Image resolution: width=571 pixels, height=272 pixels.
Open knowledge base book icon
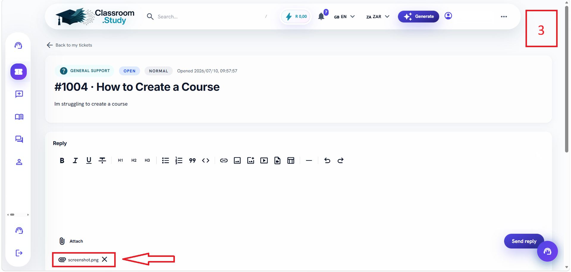[x=19, y=117]
